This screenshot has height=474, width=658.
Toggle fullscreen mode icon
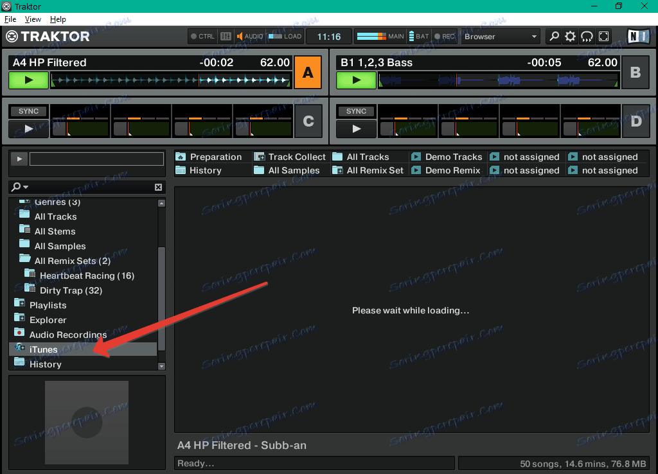pyautogui.click(x=603, y=37)
